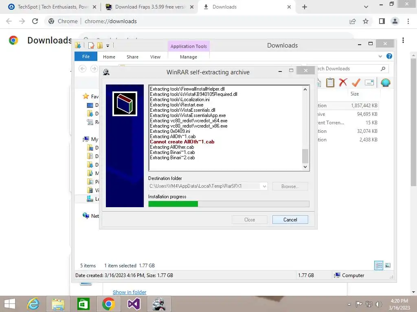The image size is (417, 312).
Task: Open the View ribbon tab
Action: pyautogui.click(x=155, y=57)
